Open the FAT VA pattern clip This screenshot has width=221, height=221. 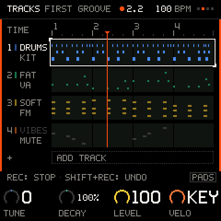(133, 80)
